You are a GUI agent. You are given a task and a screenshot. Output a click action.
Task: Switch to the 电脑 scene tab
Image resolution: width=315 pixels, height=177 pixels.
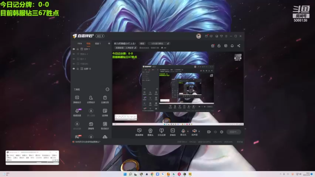tap(88, 44)
